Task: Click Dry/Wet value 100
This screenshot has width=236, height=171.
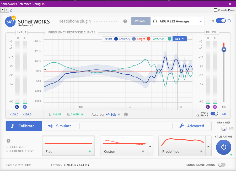Action: [x=231, y=128]
